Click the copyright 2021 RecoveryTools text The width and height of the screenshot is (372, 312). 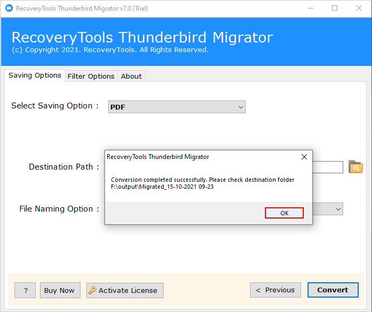tap(110, 50)
